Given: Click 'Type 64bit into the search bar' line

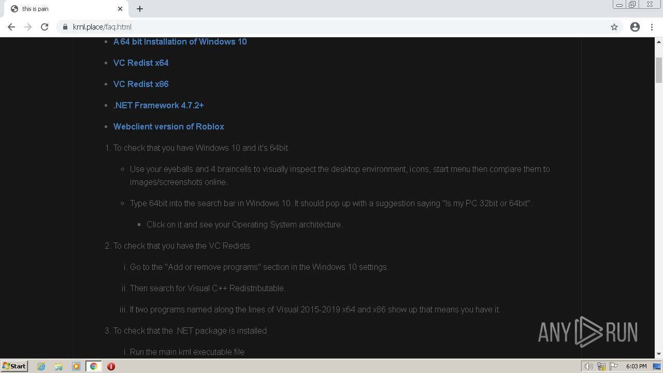Looking at the screenshot, I should pyautogui.click(x=331, y=203).
